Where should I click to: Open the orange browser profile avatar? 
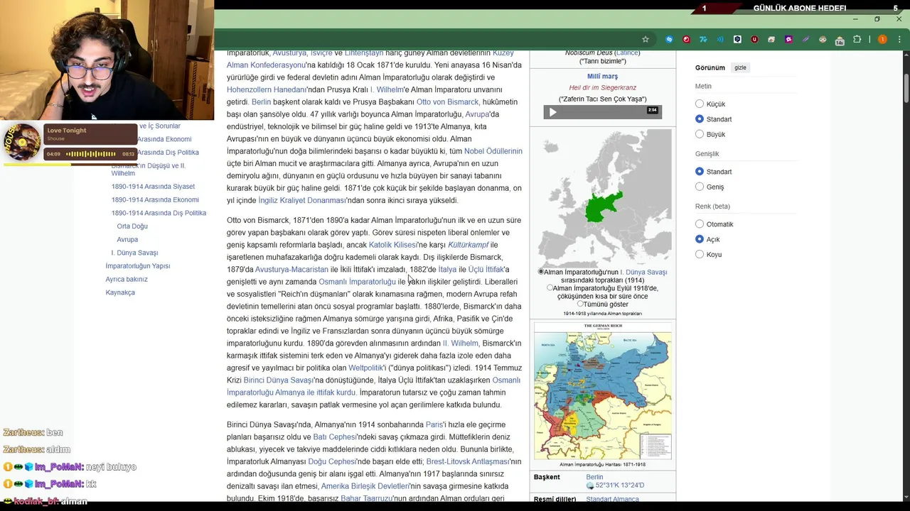tap(882, 39)
